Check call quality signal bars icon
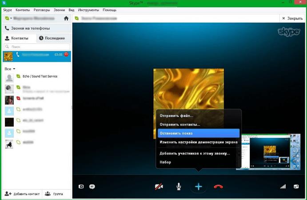Image resolution: width=307 pixels, height=200 pixels. [x=283, y=187]
